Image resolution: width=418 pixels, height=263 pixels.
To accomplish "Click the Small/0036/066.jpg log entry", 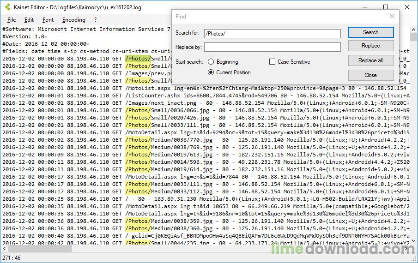I will [x=180, y=110].
